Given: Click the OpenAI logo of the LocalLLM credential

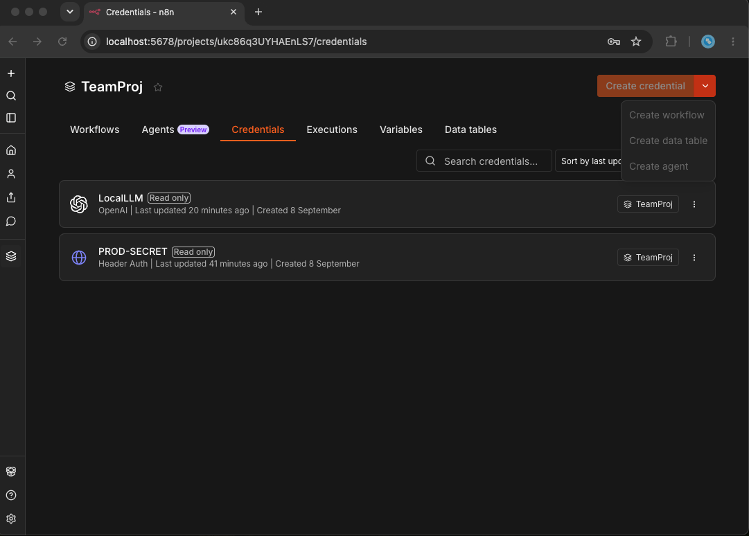Looking at the screenshot, I should tap(79, 204).
